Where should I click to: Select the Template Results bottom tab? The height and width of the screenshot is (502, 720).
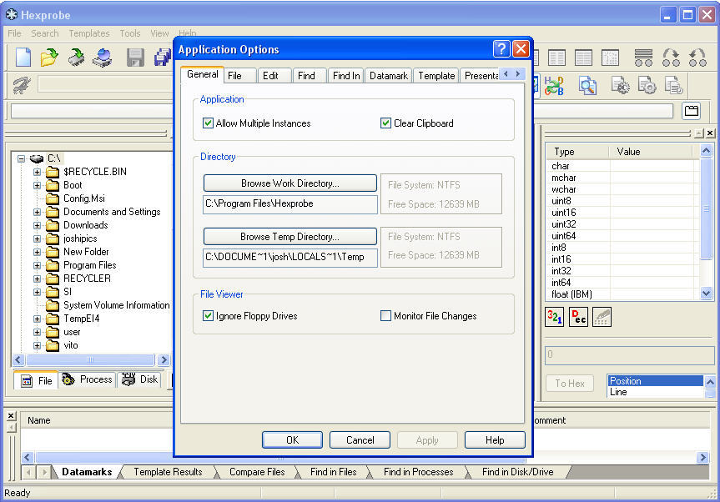point(168,472)
